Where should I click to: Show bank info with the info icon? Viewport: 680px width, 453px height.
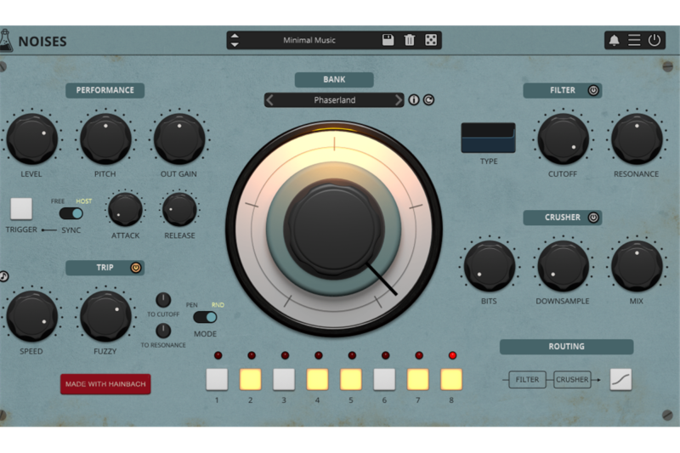tap(414, 99)
